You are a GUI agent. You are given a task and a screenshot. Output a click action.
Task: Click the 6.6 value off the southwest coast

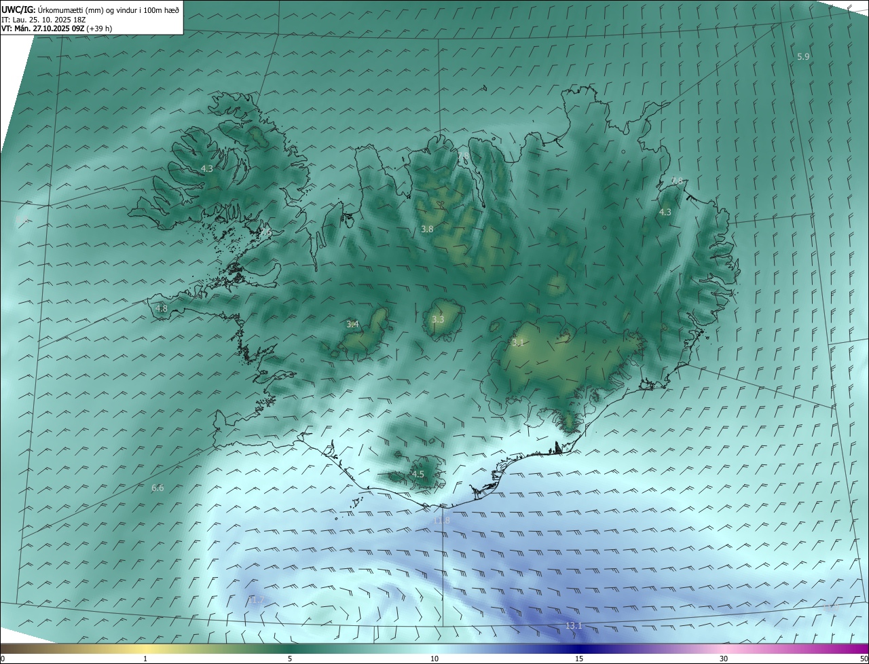coord(158,488)
